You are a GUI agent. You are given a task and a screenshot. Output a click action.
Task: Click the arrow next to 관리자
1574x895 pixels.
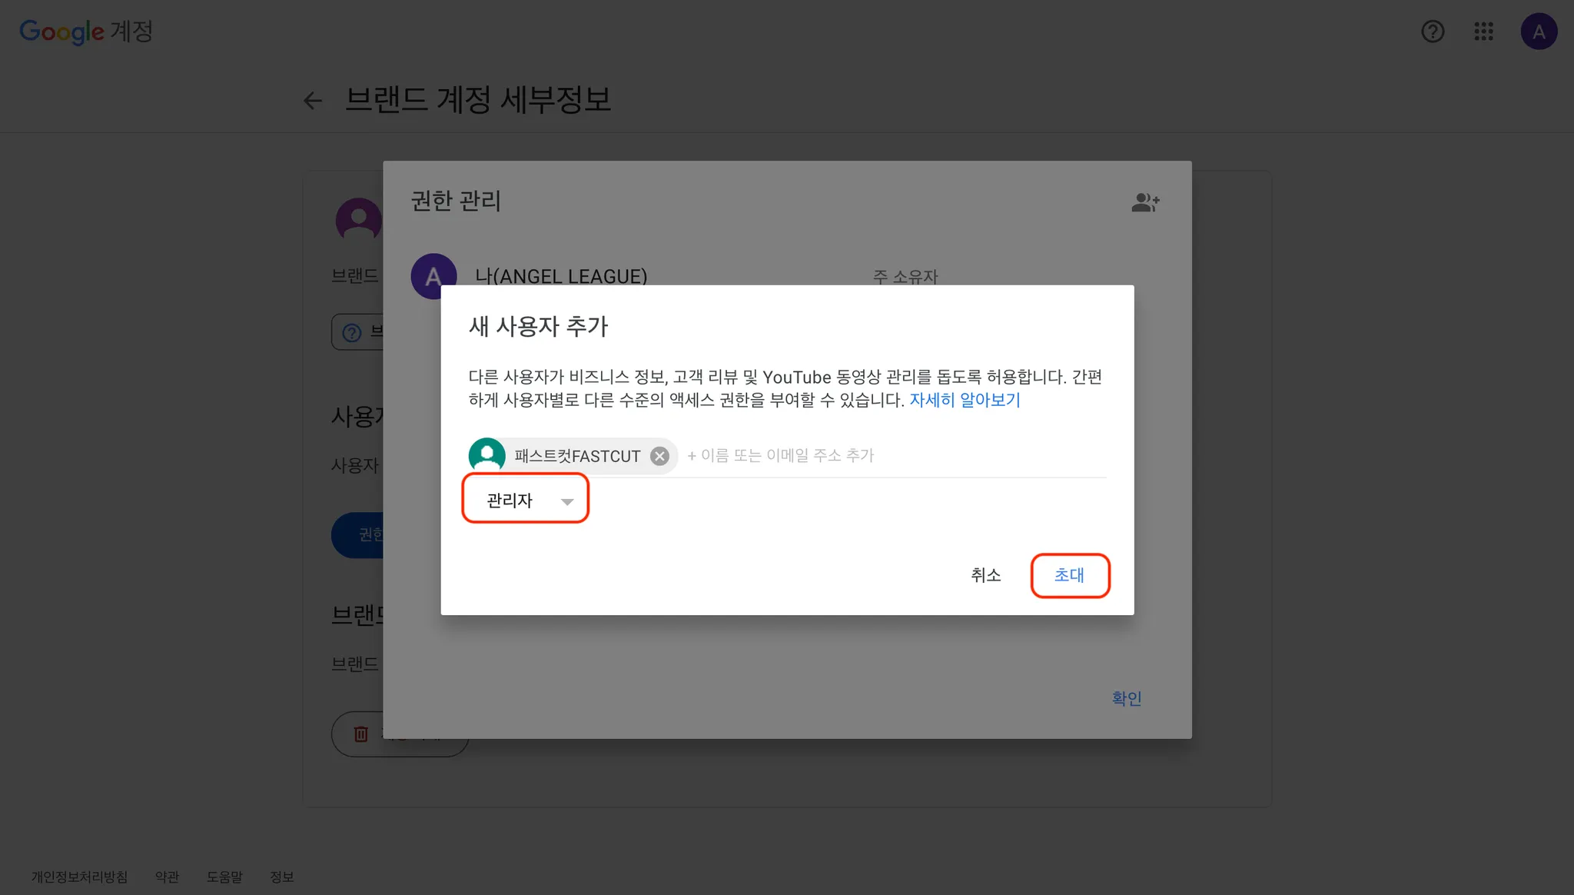pos(567,501)
